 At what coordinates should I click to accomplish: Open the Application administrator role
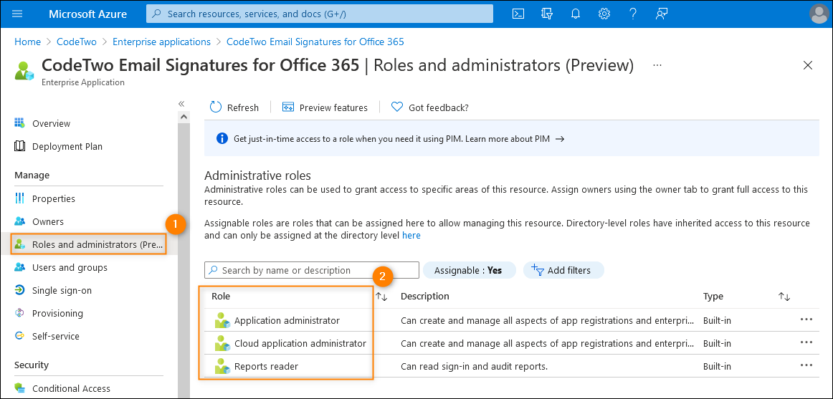[x=287, y=320]
